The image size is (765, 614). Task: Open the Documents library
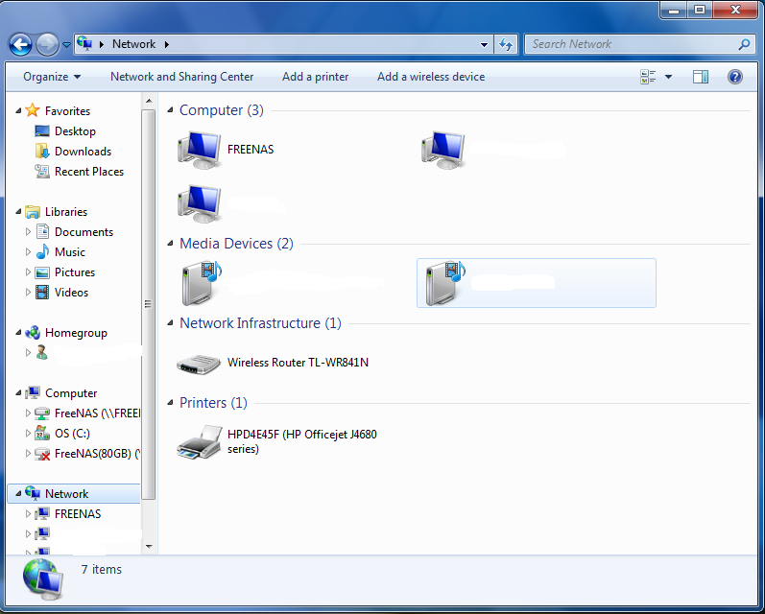pyautogui.click(x=84, y=232)
